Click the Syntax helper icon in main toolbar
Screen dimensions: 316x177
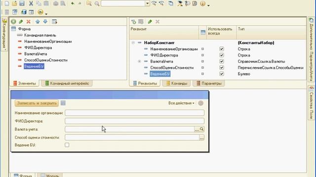point(180,3)
